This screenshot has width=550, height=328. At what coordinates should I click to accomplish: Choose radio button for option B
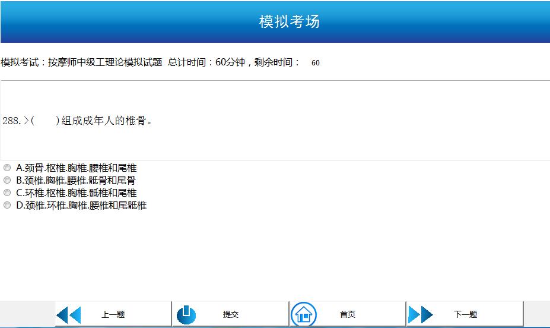click(x=7, y=180)
